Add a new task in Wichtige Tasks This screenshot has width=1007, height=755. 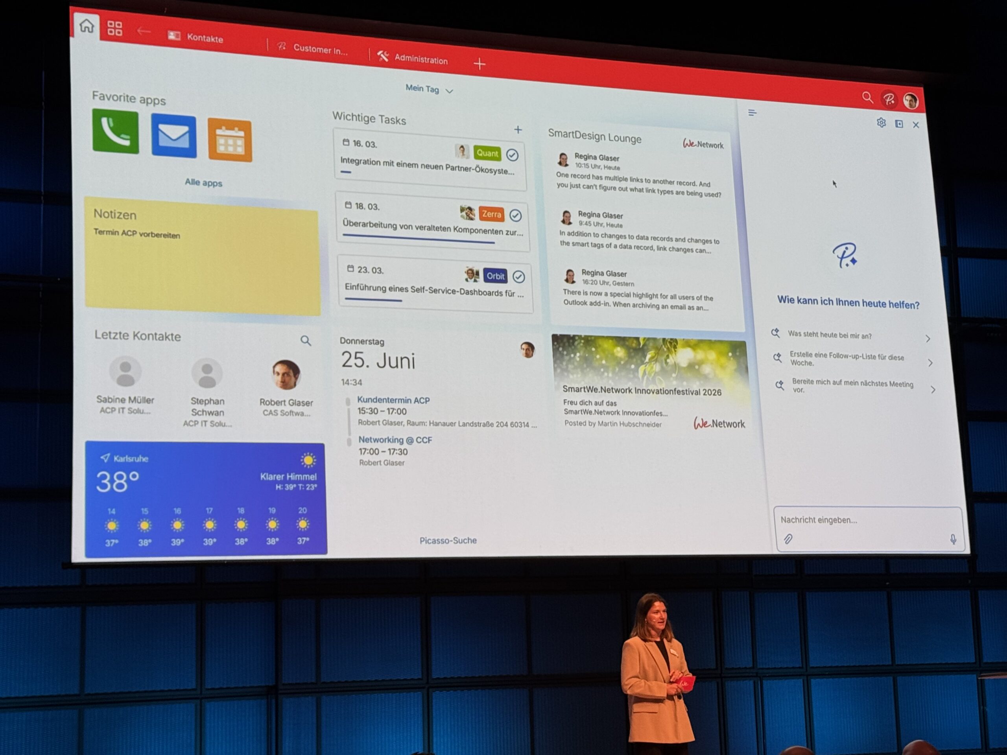tap(518, 130)
